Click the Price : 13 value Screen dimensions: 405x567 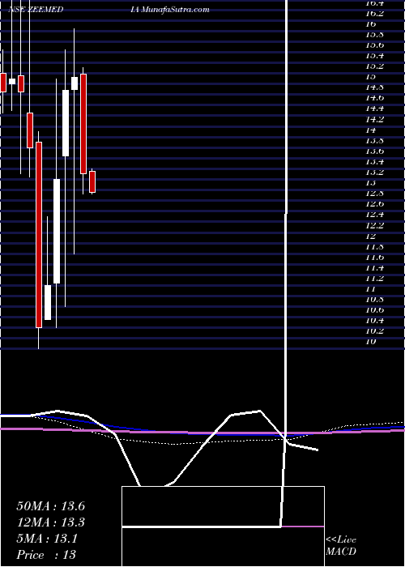pyautogui.click(x=46, y=555)
